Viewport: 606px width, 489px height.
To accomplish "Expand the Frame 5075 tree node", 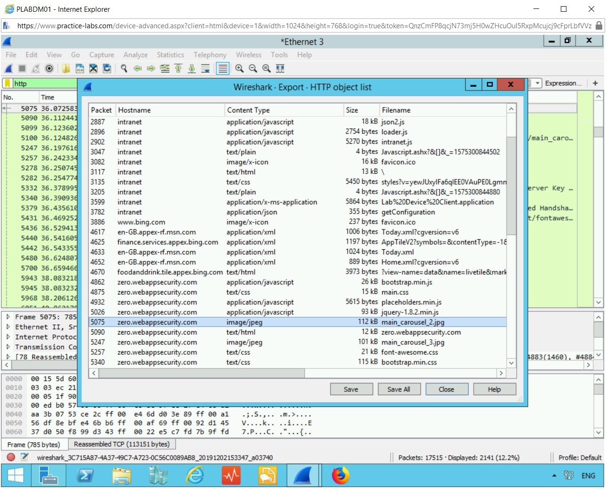I will pyautogui.click(x=8, y=317).
